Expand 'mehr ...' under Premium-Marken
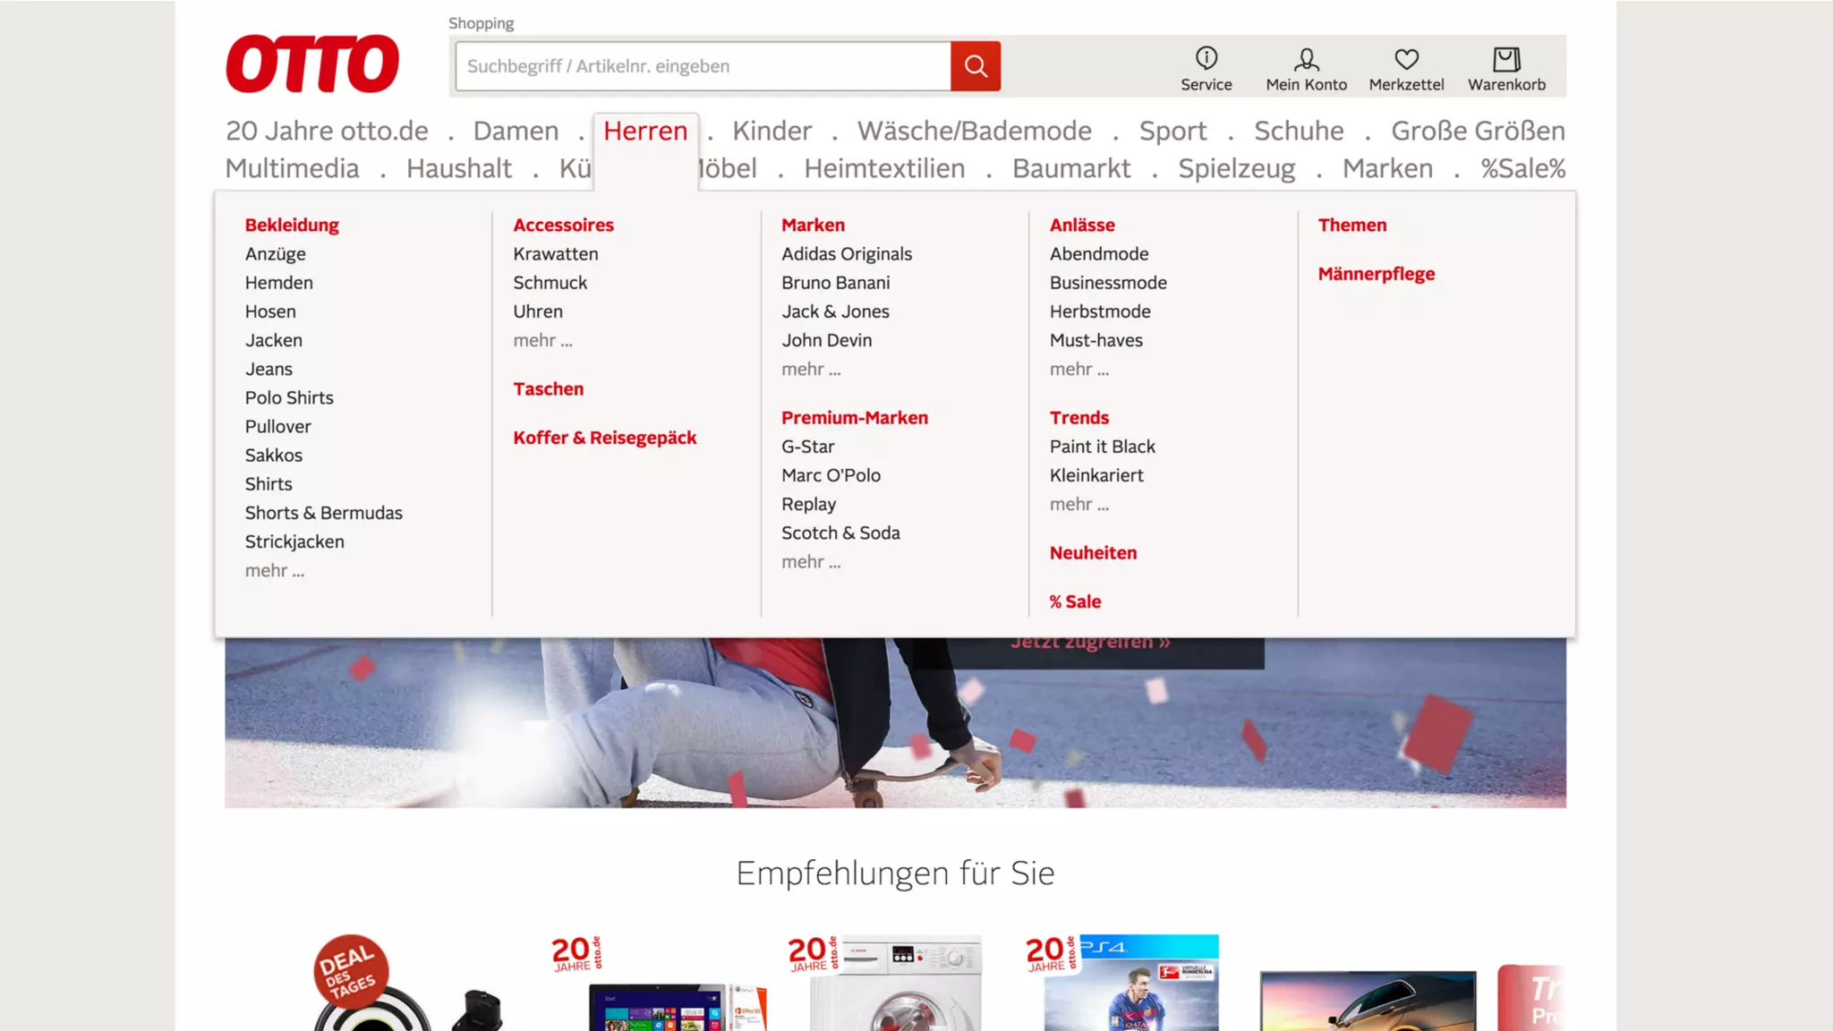The width and height of the screenshot is (1833, 1031). coord(811,562)
